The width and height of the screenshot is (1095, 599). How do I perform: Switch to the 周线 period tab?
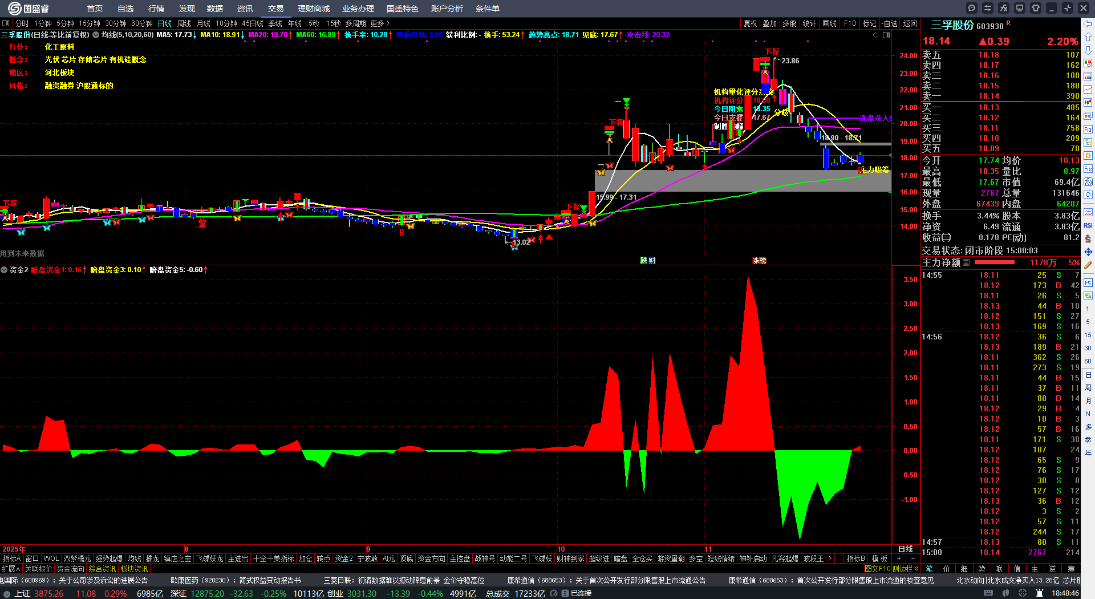tap(184, 23)
